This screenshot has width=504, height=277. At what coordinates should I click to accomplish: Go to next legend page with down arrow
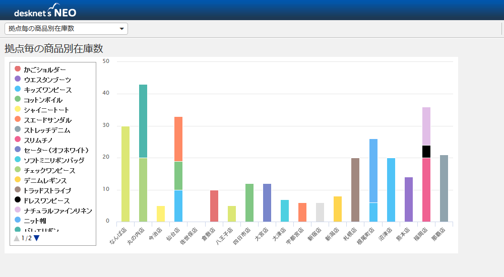(36, 238)
